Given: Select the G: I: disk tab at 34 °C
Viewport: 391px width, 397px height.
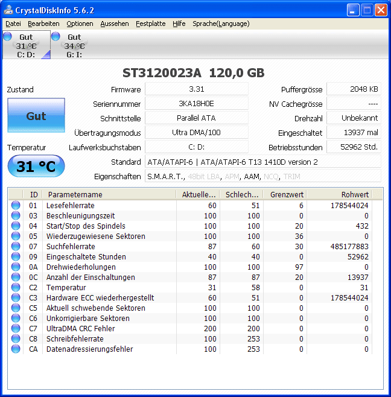Looking at the screenshot, I should pyautogui.click(x=75, y=45).
